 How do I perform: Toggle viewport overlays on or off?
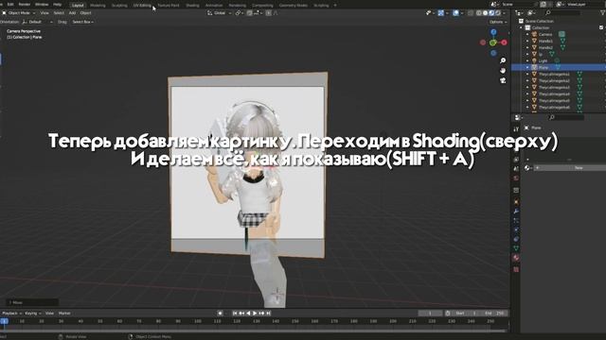pos(456,13)
